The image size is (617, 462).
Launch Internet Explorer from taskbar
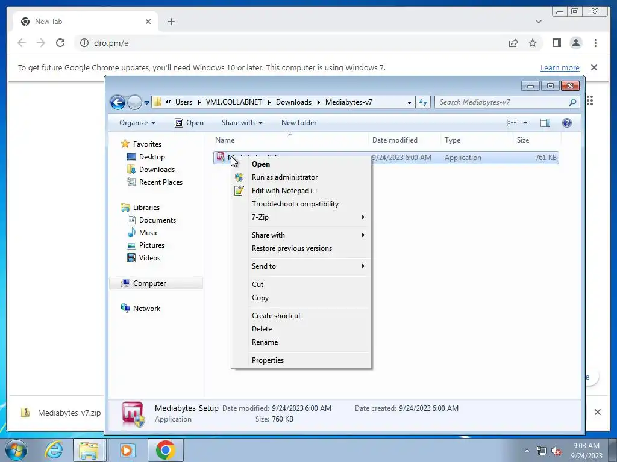coord(54,450)
